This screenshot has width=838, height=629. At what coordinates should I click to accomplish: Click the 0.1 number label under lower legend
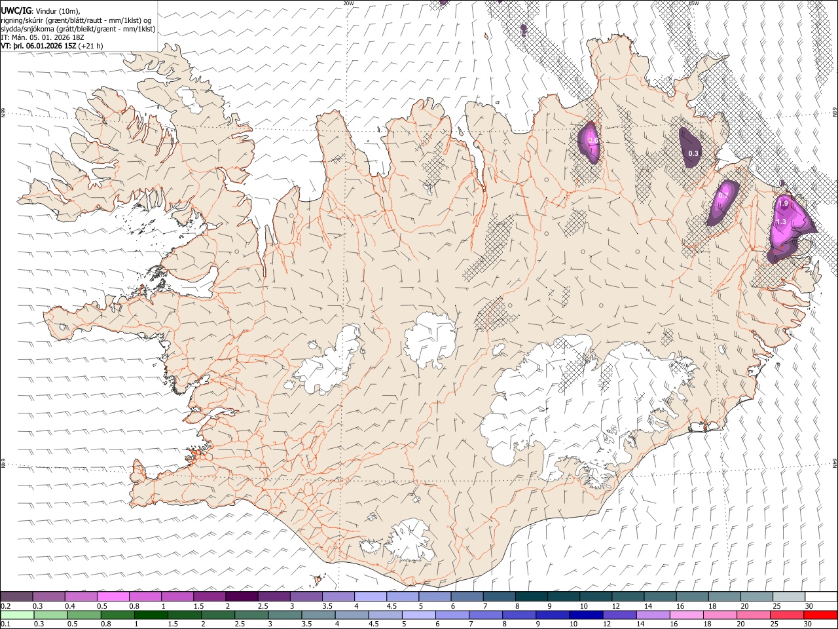pyautogui.click(x=5, y=624)
